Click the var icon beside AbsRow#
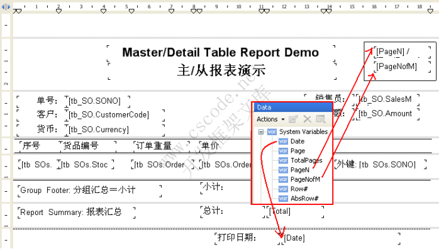Screen dimensions: 439x249 [283, 198]
